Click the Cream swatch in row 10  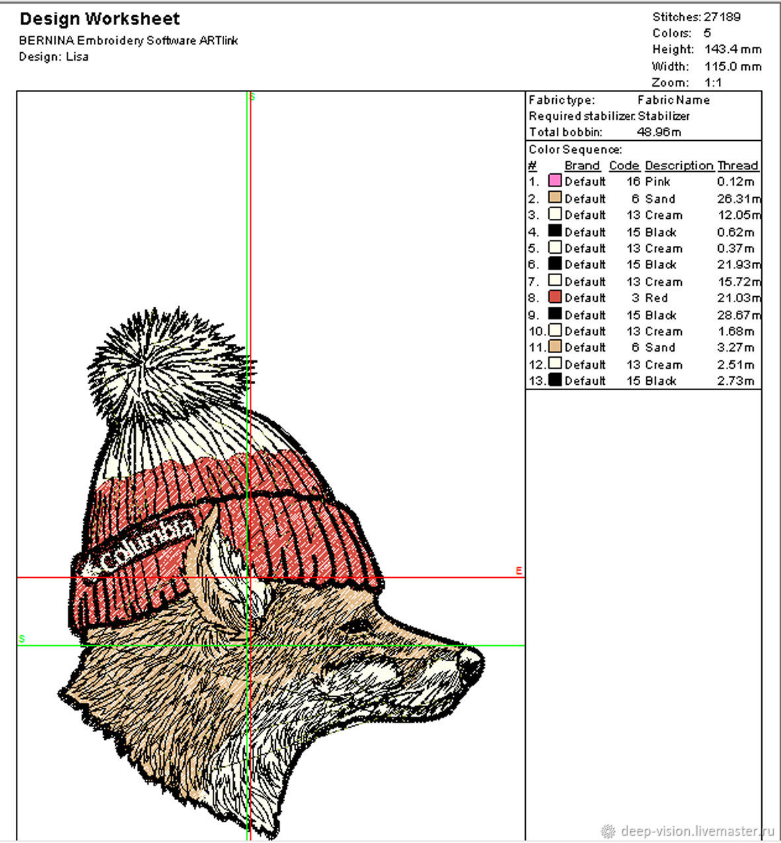[555, 330]
